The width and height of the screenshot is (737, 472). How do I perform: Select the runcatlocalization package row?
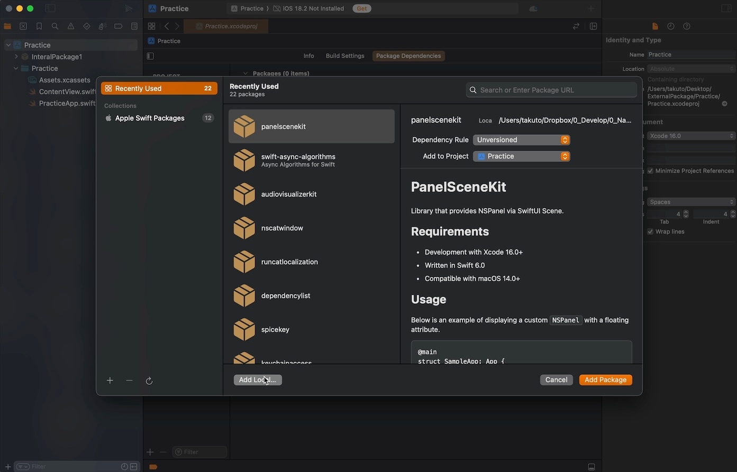tap(312, 262)
